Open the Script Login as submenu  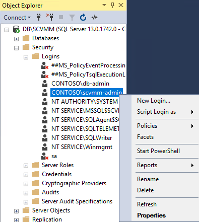165,112
